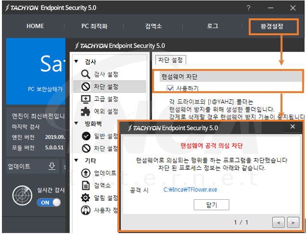Click the help question mark icon
Viewport: 306px width, 234px height.
click(x=248, y=8)
